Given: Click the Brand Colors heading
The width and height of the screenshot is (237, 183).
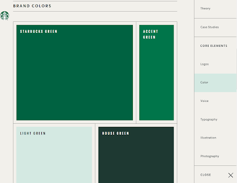Looking at the screenshot, I should pyautogui.click(x=32, y=6).
